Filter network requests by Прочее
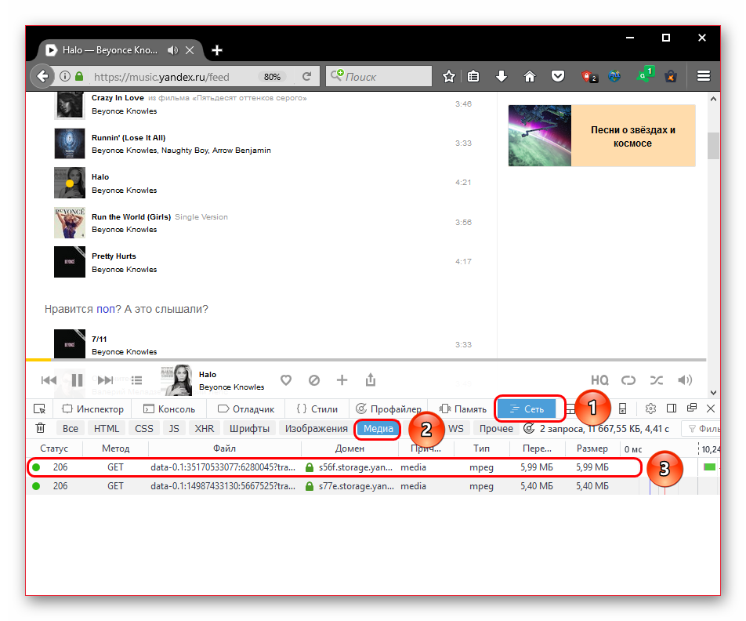746x621 pixels. point(496,429)
